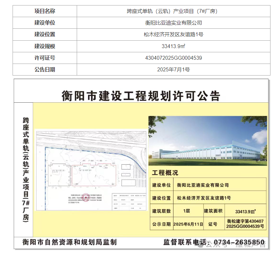The width and height of the screenshot is (275, 255).
Task: Click the 建设单位 label in the 工程概况 table
Action: pyautogui.click(x=162, y=185)
